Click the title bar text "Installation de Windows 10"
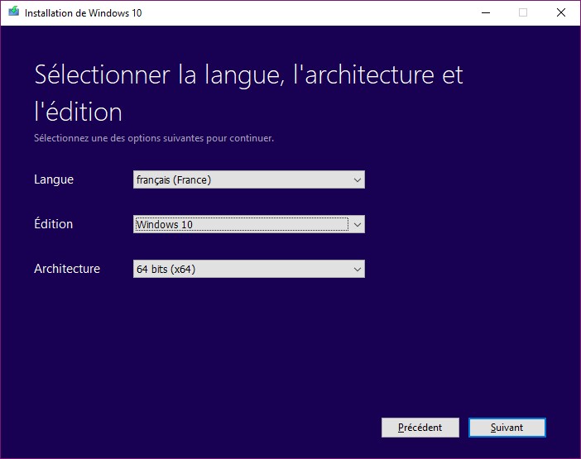This screenshot has width=581, height=459. pyautogui.click(x=83, y=13)
